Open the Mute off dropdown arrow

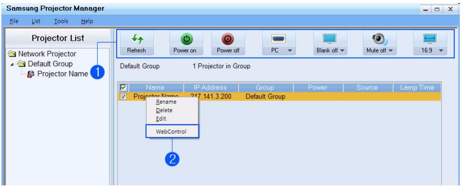[x=391, y=50]
